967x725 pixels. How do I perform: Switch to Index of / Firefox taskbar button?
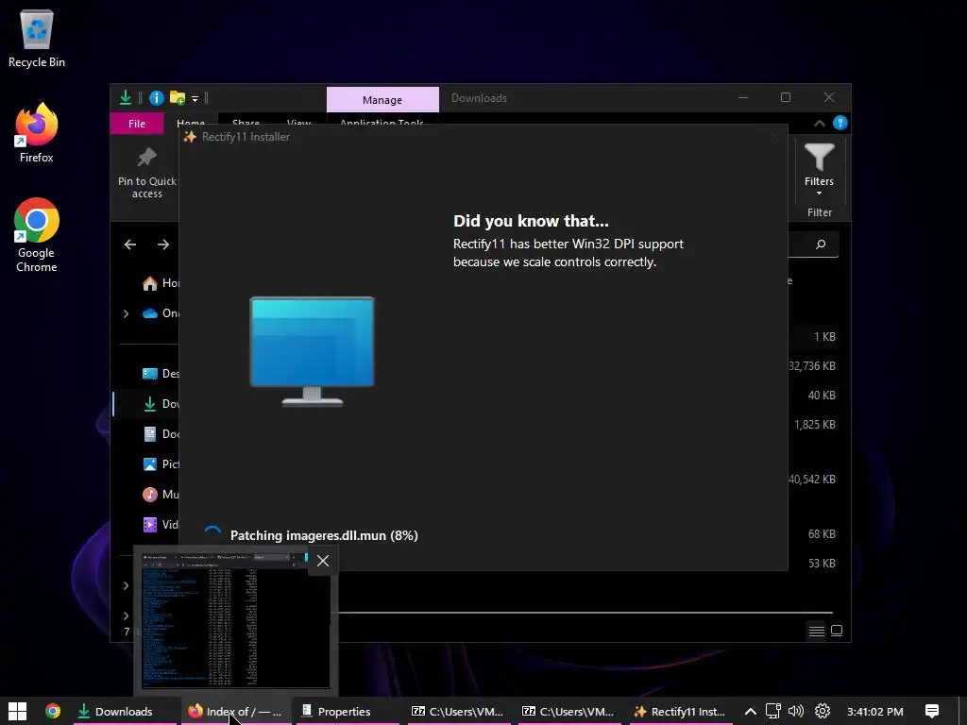(235, 712)
